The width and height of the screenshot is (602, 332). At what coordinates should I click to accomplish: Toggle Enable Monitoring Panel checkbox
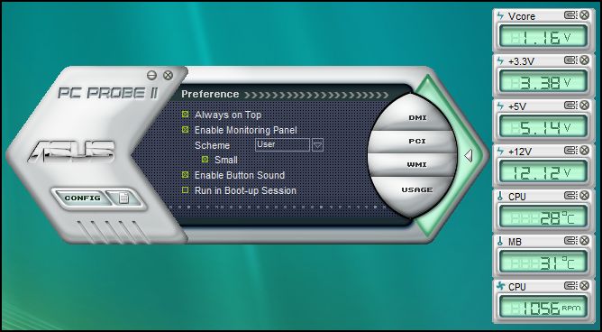[186, 130]
